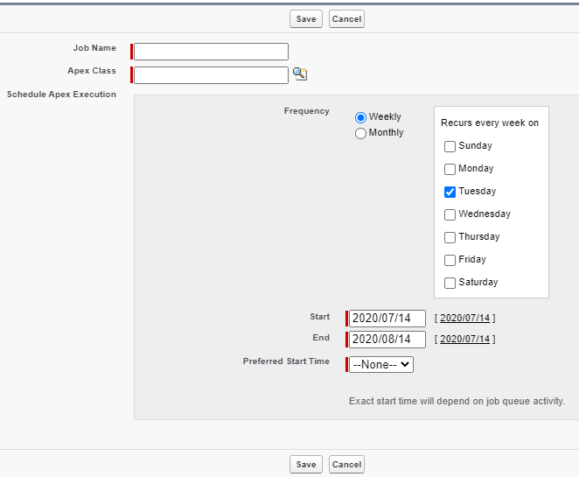Click the Start date input field
This screenshot has width=579, height=477.
point(387,318)
